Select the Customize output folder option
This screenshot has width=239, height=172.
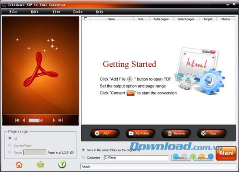pyautogui.click(x=83, y=157)
